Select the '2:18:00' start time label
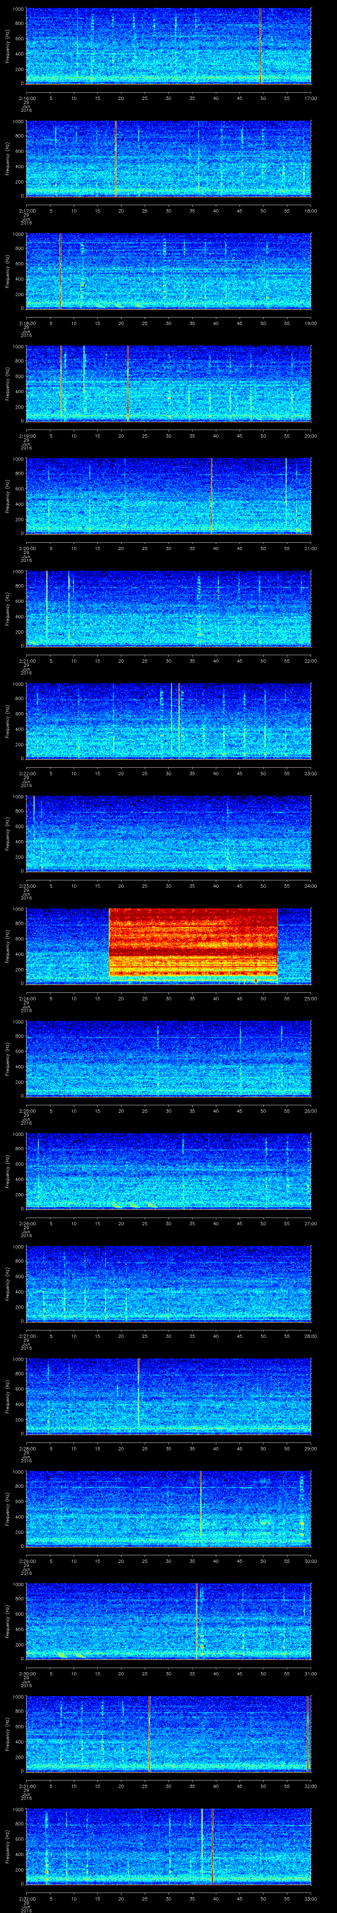This screenshot has height=1913, width=337. pos(27,323)
